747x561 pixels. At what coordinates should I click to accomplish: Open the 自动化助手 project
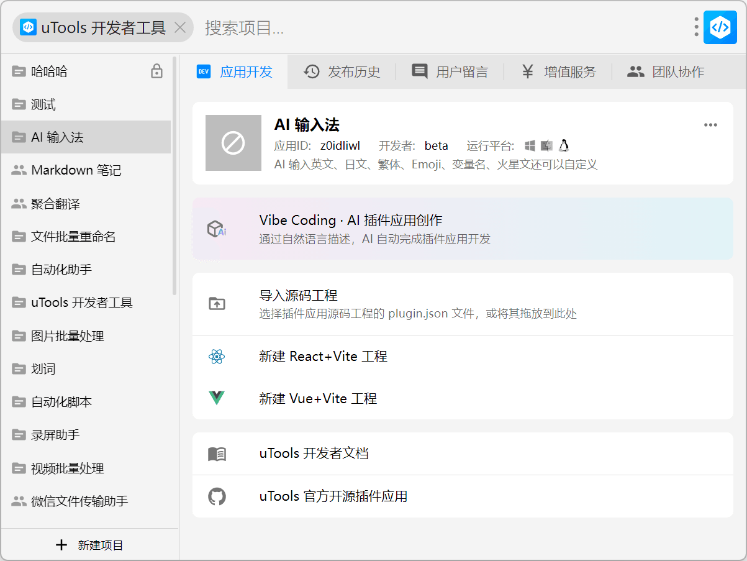(x=86, y=270)
